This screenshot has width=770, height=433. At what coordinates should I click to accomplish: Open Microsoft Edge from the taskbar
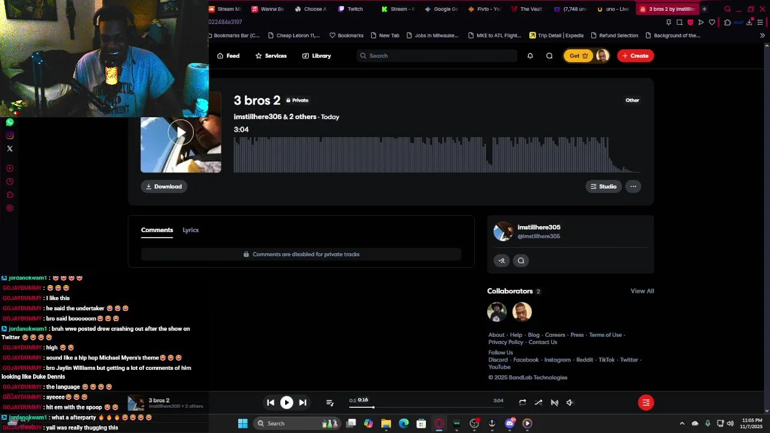click(404, 423)
